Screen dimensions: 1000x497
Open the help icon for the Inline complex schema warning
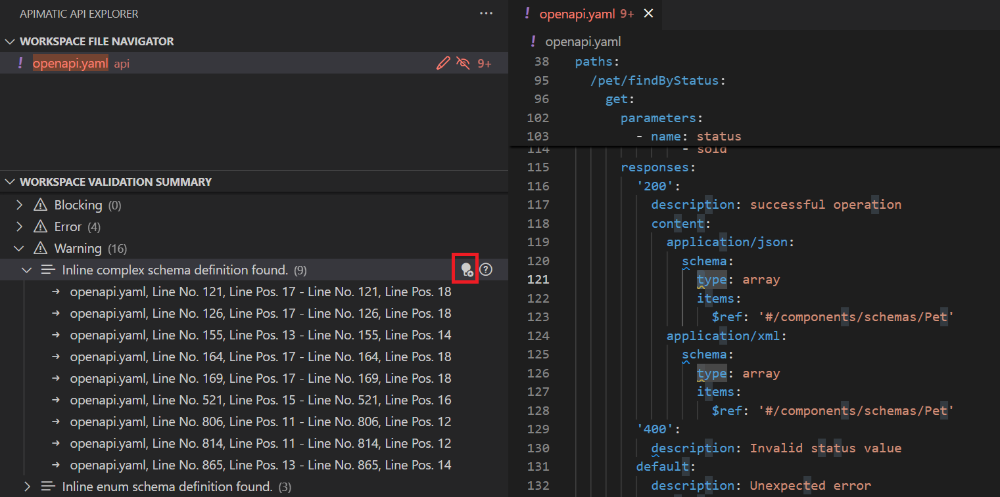point(486,269)
